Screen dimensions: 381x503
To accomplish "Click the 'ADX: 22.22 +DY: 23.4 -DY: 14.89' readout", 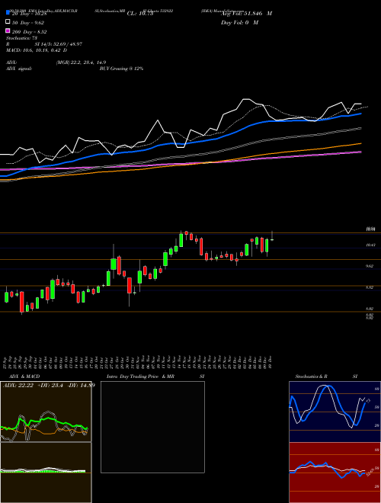I will pos(49,385).
